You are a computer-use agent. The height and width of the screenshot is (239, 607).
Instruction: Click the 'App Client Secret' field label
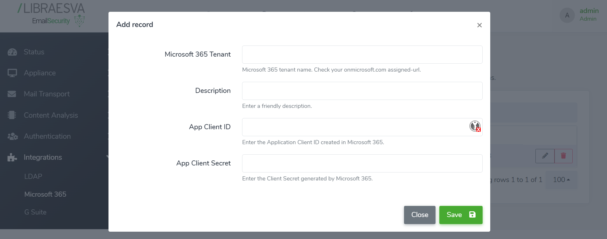click(204, 163)
